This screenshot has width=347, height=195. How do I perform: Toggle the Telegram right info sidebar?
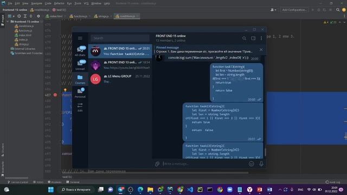click(x=253, y=38)
